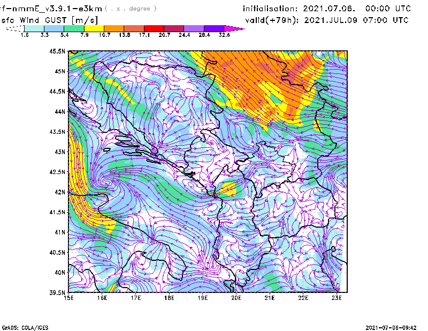Click the 43.5N latitude label
The image size is (428, 331).
point(58,132)
